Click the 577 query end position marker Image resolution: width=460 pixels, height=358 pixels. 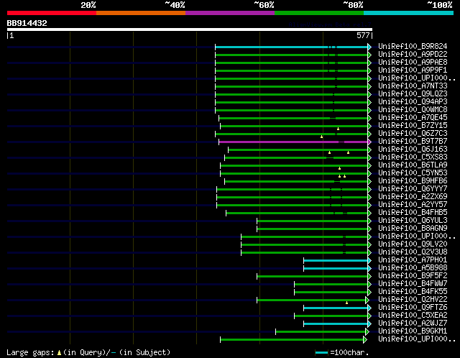click(364, 35)
